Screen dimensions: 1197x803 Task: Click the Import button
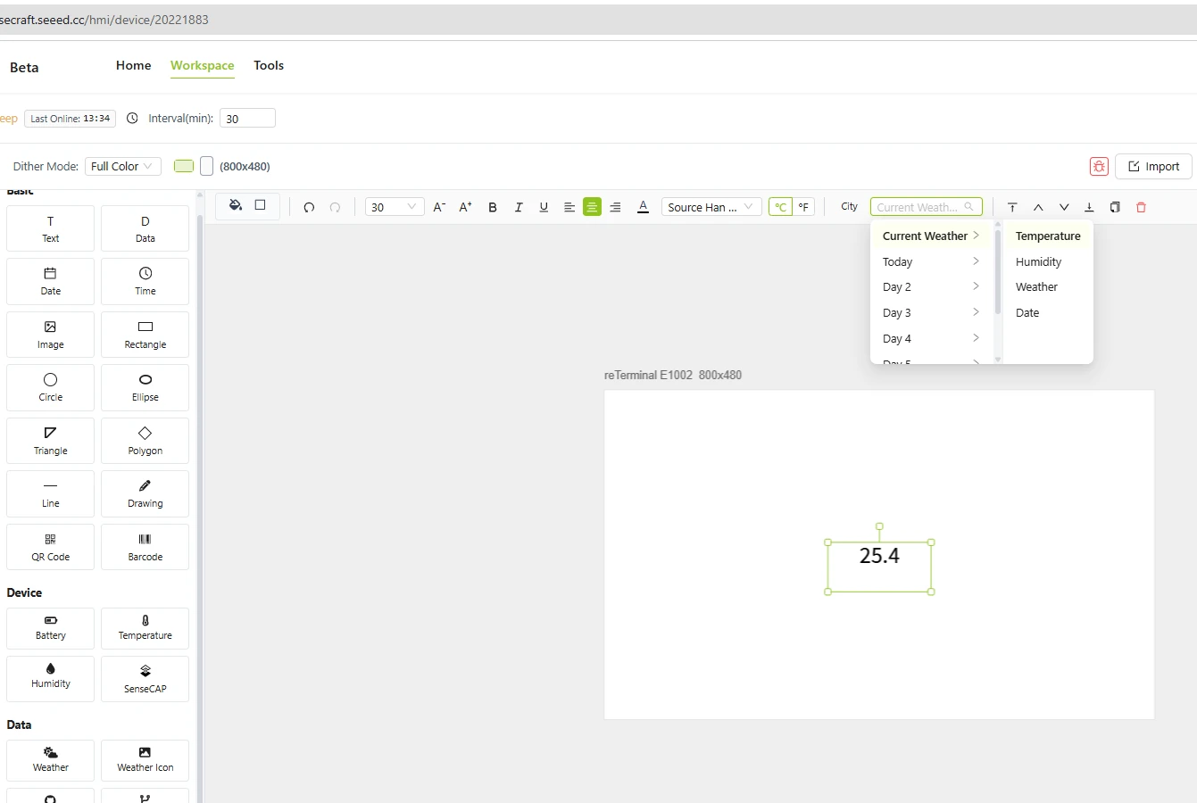pos(1153,167)
